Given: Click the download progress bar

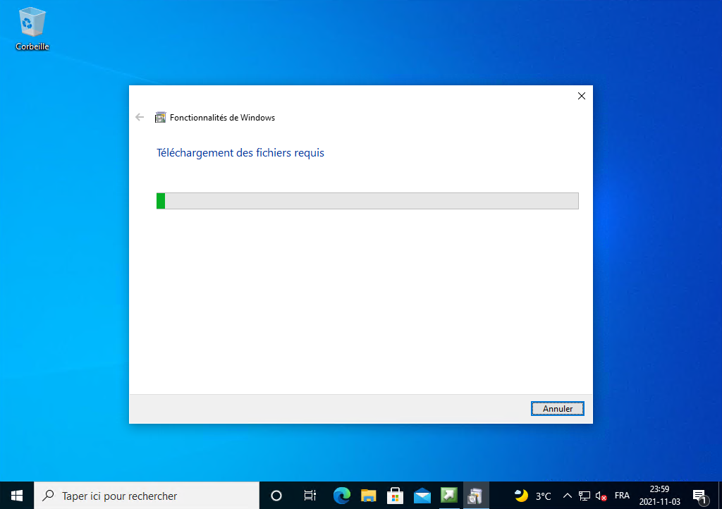Looking at the screenshot, I should [x=367, y=201].
